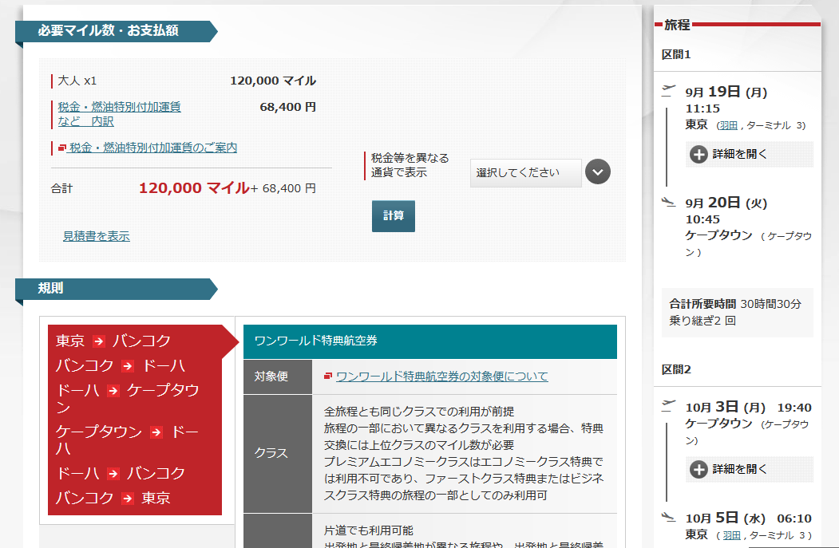
Task: Open the oneworld award eligible flights link
Action: coord(442,377)
